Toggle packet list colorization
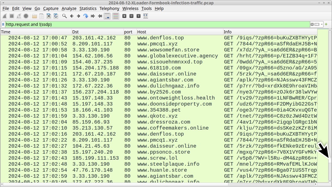 point(116,16)
